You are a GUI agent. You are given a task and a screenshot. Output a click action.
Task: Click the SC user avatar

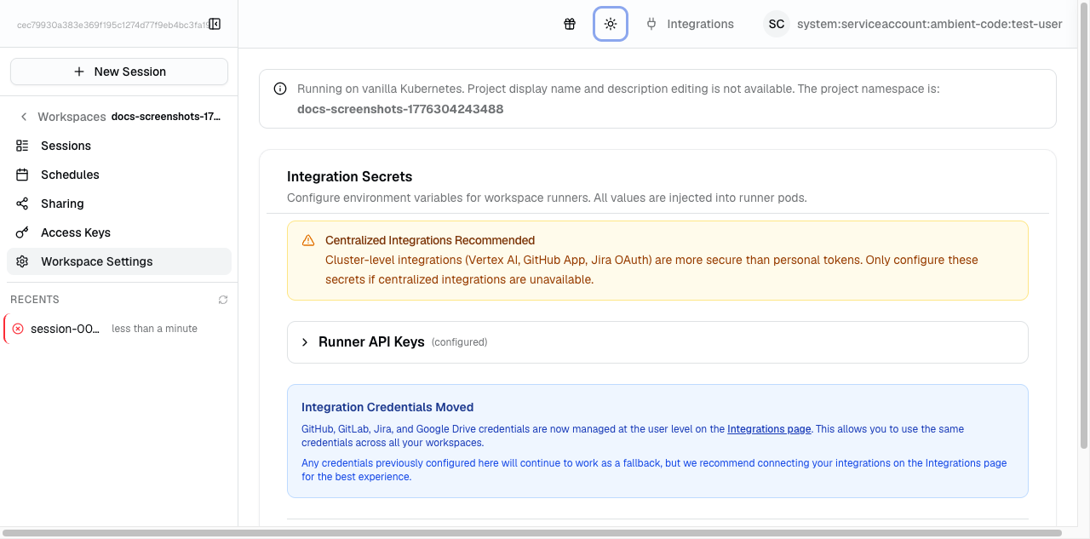point(776,24)
